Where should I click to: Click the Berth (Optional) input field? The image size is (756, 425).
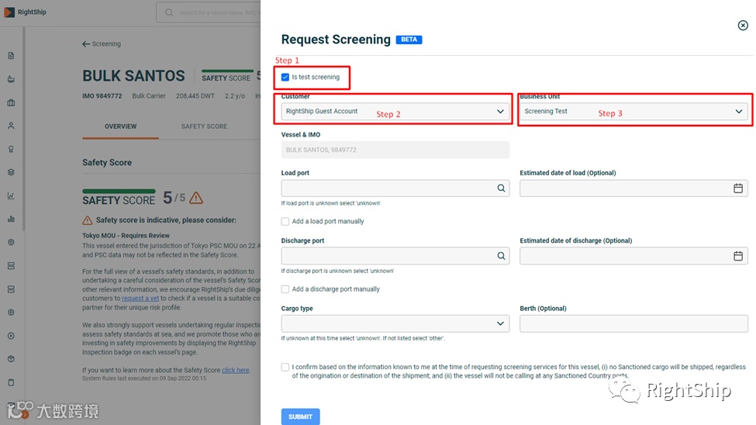633,323
